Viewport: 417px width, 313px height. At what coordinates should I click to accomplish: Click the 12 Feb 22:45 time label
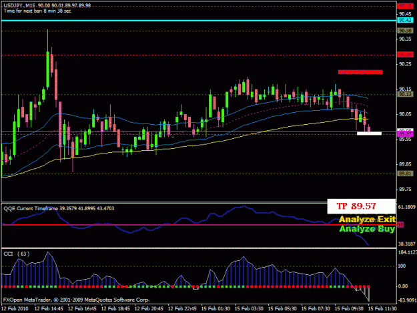click(x=182, y=309)
